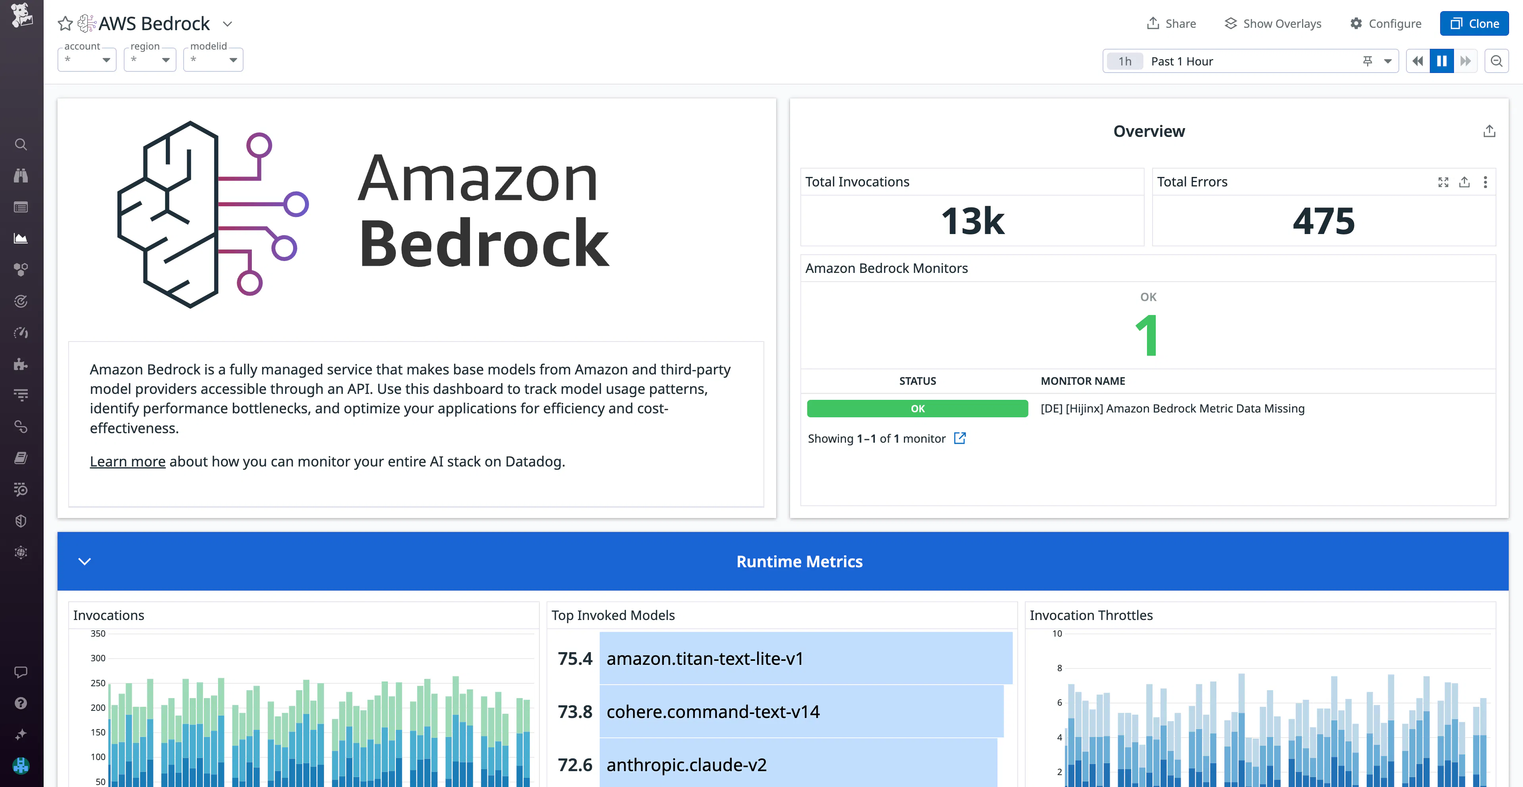The height and width of the screenshot is (787, 1523).
Task: Select the Integrations puzzle-piece icon
Action: tap(21, 364)
